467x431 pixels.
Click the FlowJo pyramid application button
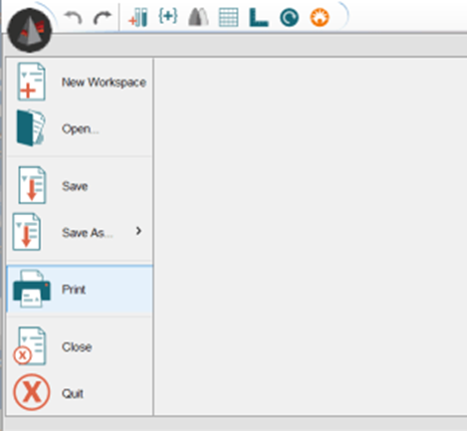coord(30,30)
